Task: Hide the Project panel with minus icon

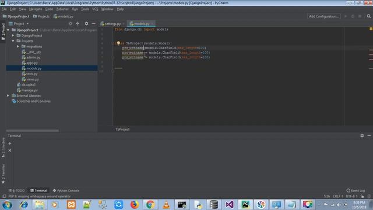Action: (x=93, y=23)
